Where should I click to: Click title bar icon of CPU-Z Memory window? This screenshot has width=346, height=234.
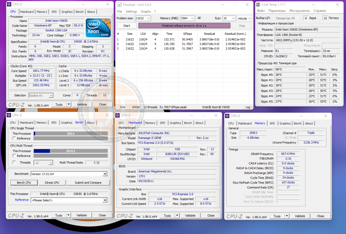click(227, 116)
